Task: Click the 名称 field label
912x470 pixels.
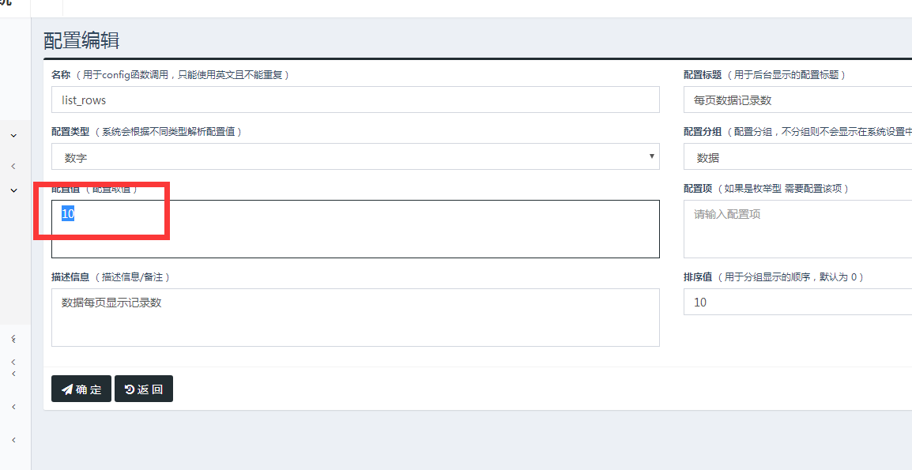Action: 61,74
